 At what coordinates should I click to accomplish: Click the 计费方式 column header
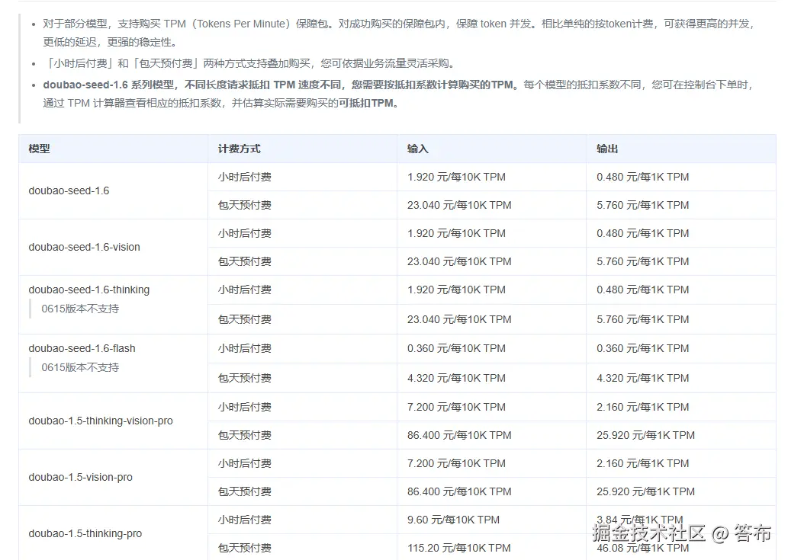pyautogui.click(x=303, y=149)
